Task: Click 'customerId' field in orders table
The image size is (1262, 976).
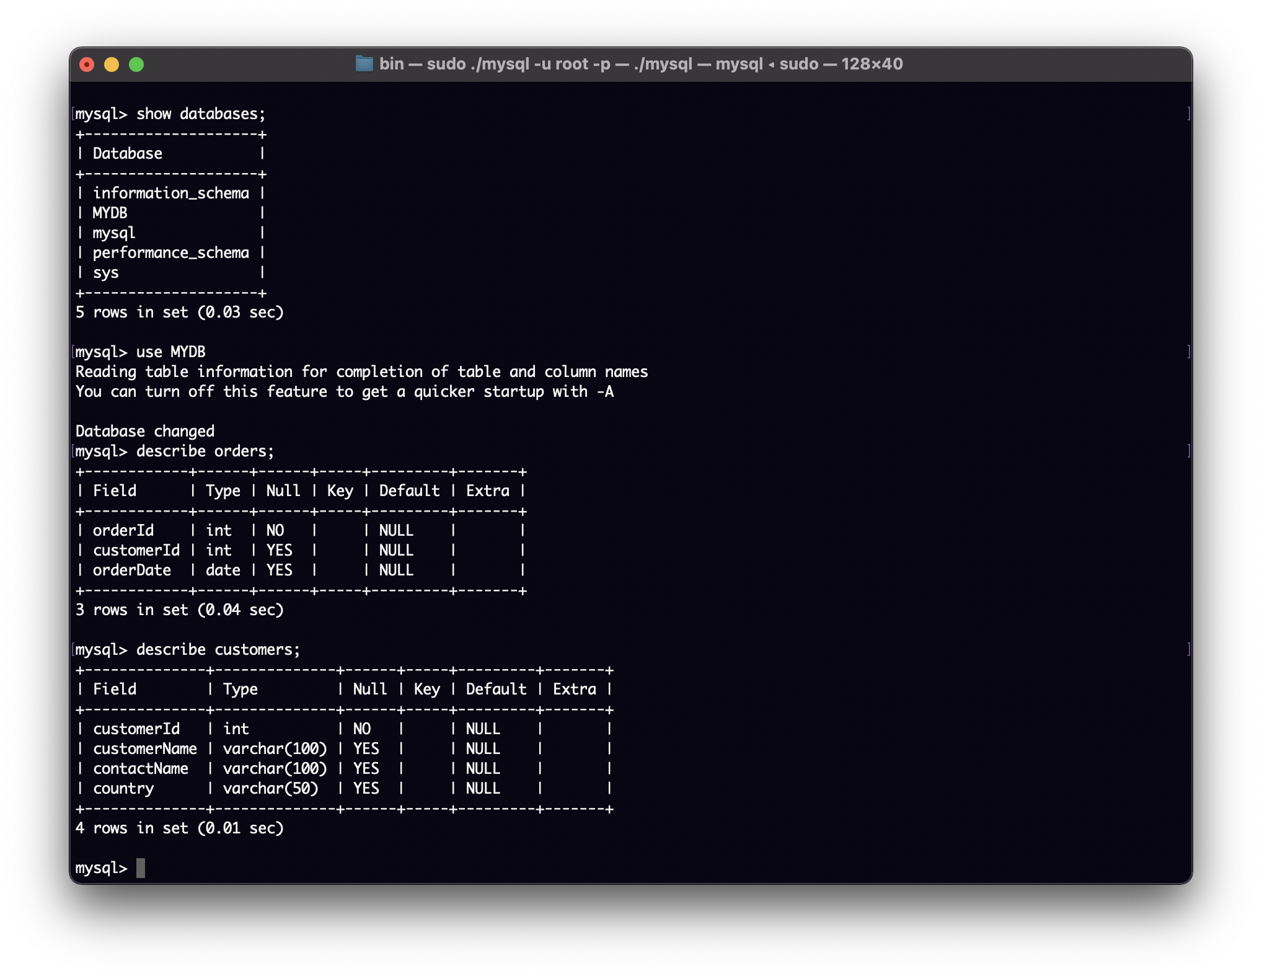Action: point(136,551)
